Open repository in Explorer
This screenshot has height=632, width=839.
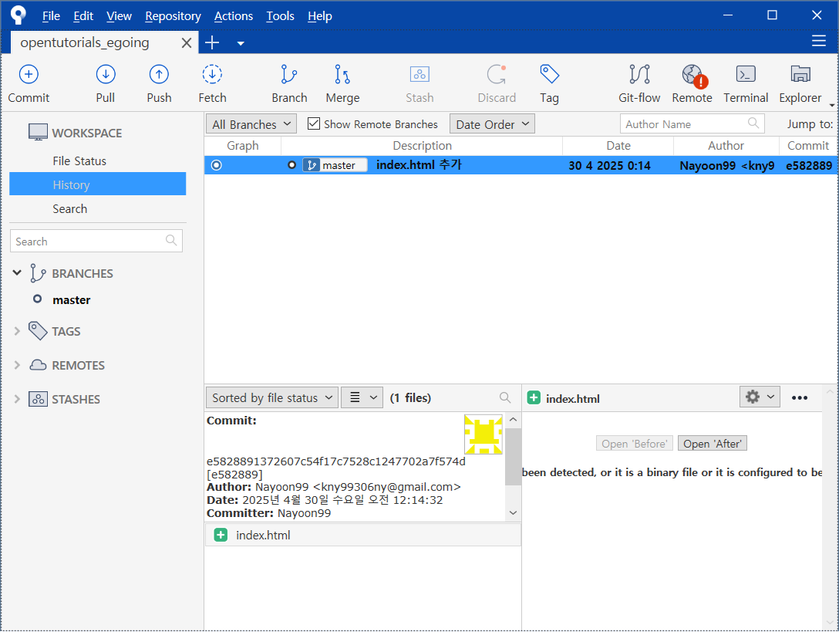[x=800, y=74]
